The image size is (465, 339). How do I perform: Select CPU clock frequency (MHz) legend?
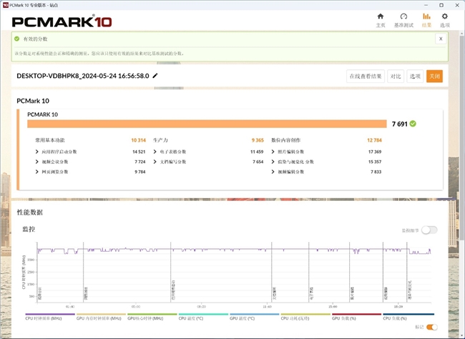point(50,317)
